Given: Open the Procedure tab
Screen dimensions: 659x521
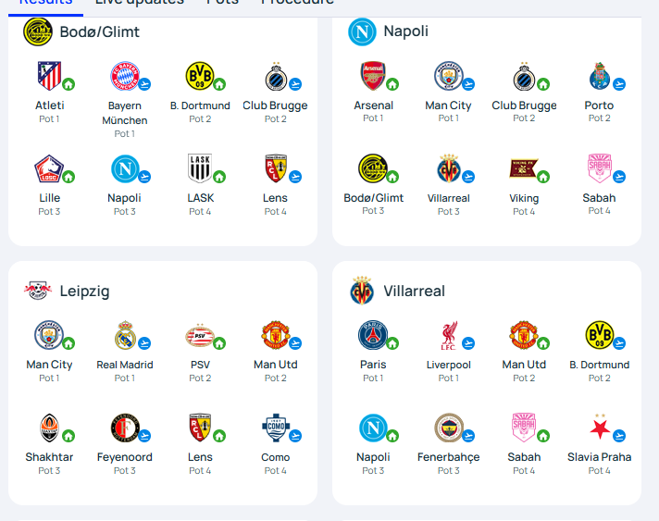Looking at the screenshot, I should (297, 2).
